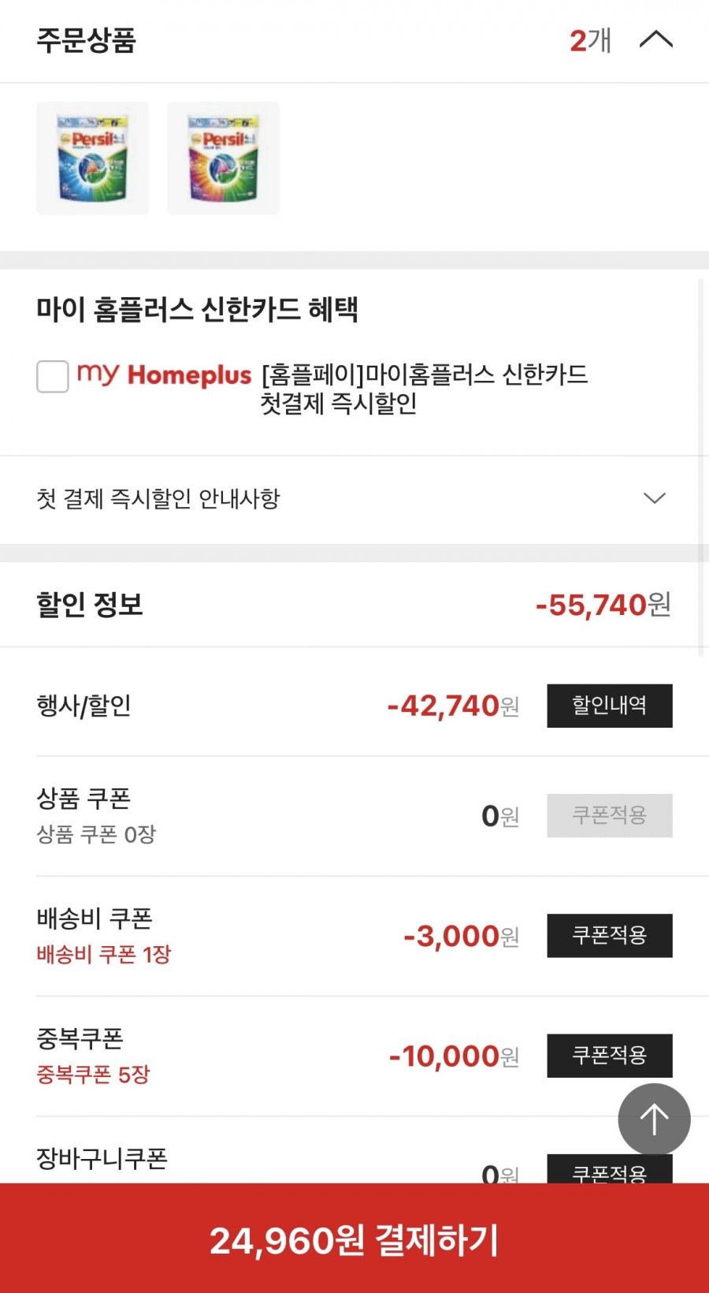The height and width of the screenshot is (1293, 709).
Task: Click the chevron-down arrow beside 안내사항
Action: [654, 498]
